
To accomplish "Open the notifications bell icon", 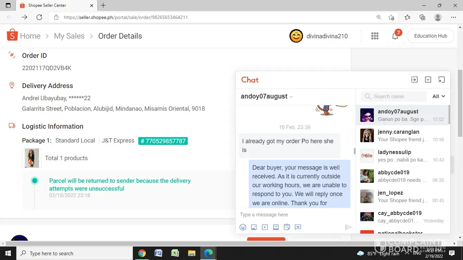I will [395, 36].
